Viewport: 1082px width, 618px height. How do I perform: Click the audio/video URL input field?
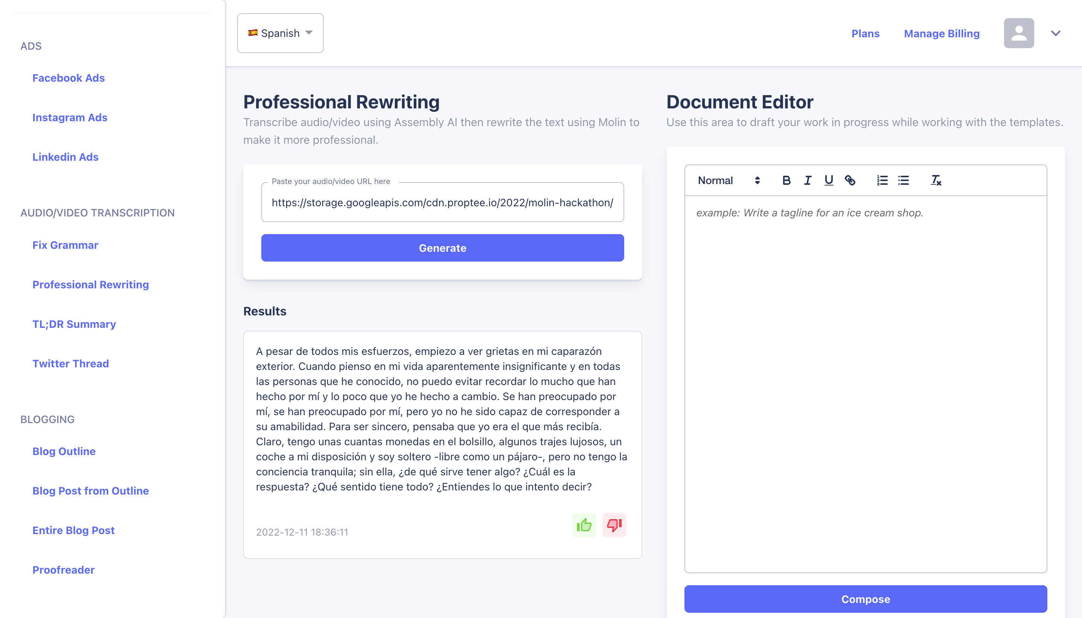point(442,202)
